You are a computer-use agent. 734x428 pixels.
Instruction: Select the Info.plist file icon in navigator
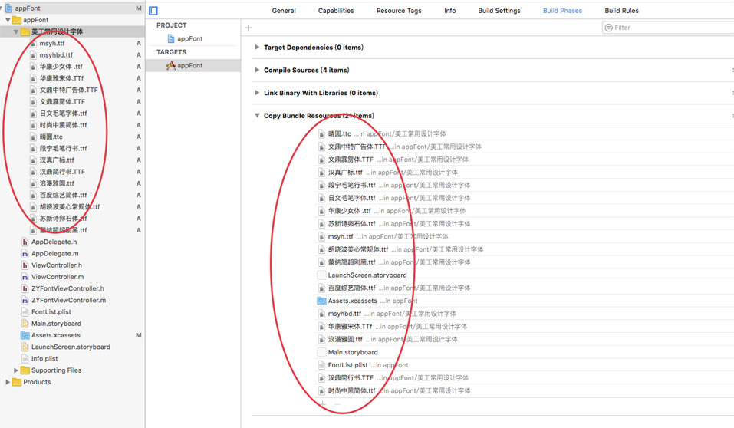coord(25,358)
